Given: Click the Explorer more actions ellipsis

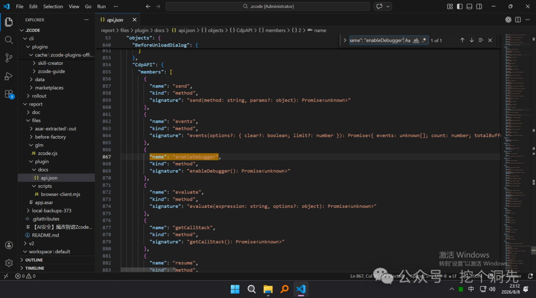Looking at the screenshot, I should click(x=86, y=20).
